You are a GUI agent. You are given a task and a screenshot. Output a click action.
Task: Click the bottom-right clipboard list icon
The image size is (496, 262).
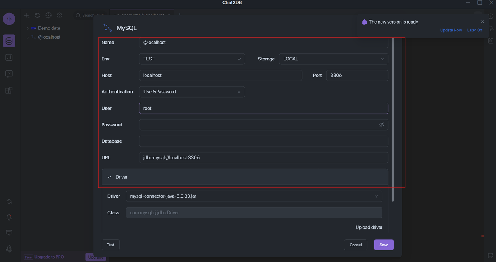[x=490, y=255]
